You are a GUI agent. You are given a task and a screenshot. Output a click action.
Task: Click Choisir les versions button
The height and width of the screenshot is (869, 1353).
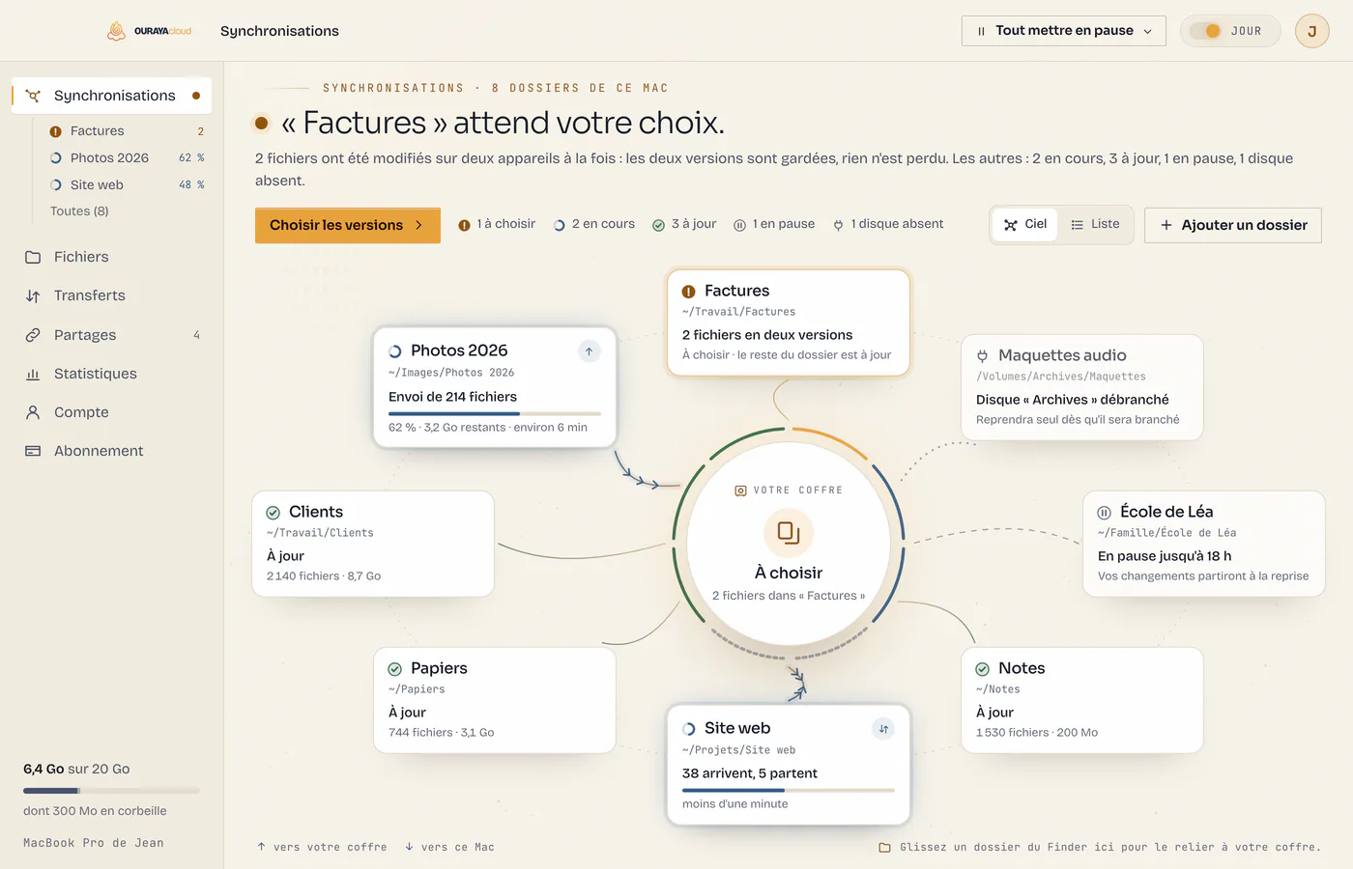(x=348, y=225)
